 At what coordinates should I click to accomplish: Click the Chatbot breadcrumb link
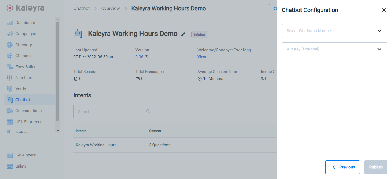(x=81, y=8)
